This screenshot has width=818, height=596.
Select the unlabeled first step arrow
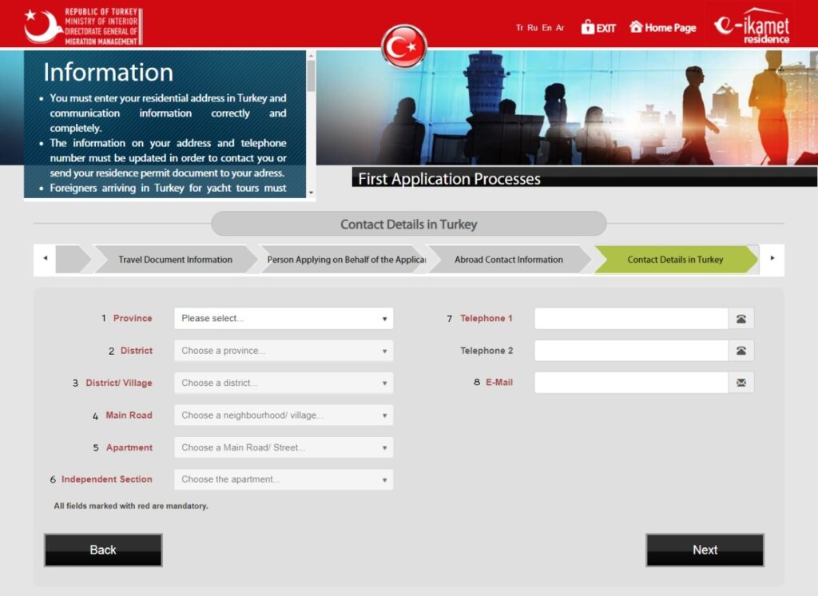73,260
